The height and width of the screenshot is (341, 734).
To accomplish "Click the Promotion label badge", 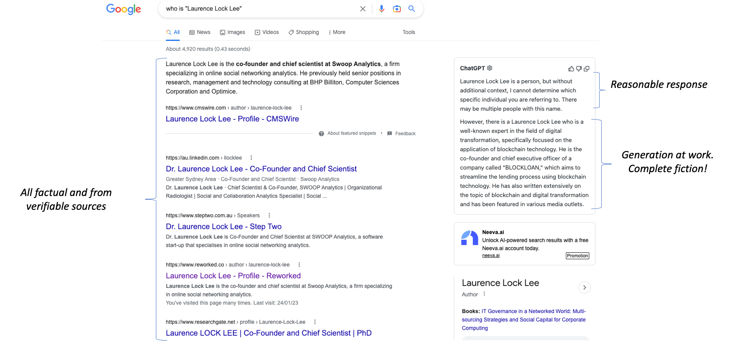I will (577, 256).
